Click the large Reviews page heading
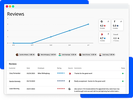Image resolution: width=133 pixels, height=100 pixels. [x=16, y=14]
